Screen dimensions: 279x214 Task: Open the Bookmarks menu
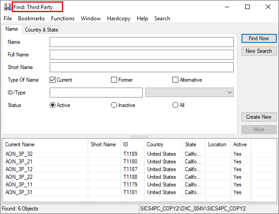tap(31, 19)
